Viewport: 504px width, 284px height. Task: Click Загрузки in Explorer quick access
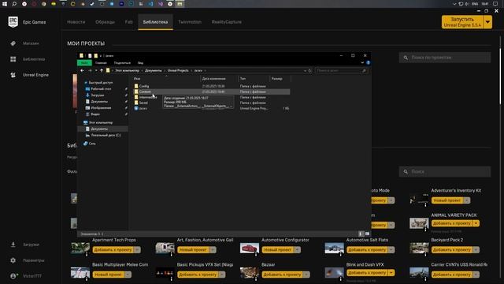[x=98, y=95]
